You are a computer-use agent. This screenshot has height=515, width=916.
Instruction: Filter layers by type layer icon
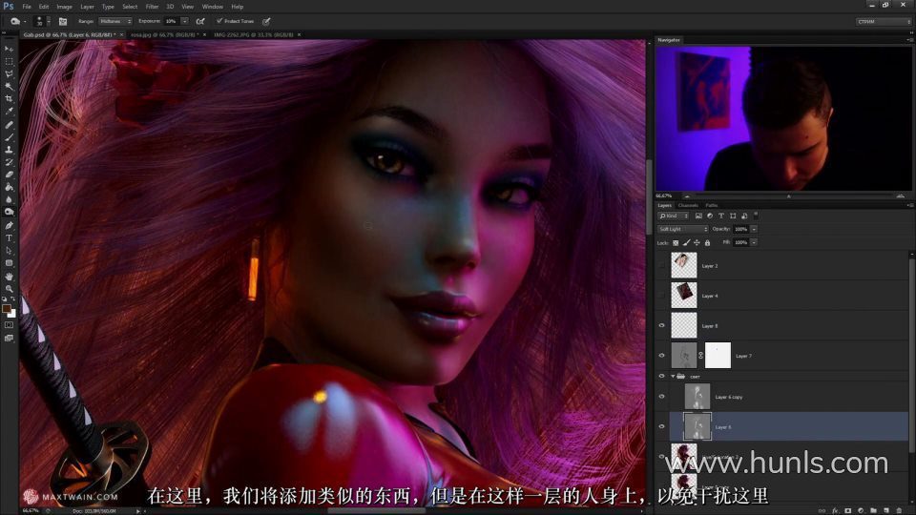721,216
